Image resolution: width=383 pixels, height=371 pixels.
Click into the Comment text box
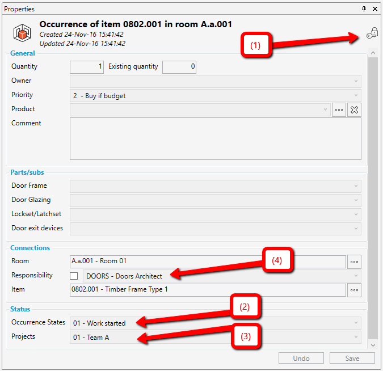[x=216, y=139]
